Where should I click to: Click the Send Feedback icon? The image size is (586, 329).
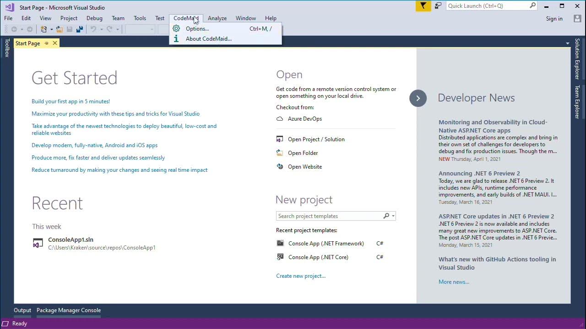pos(439,6)
